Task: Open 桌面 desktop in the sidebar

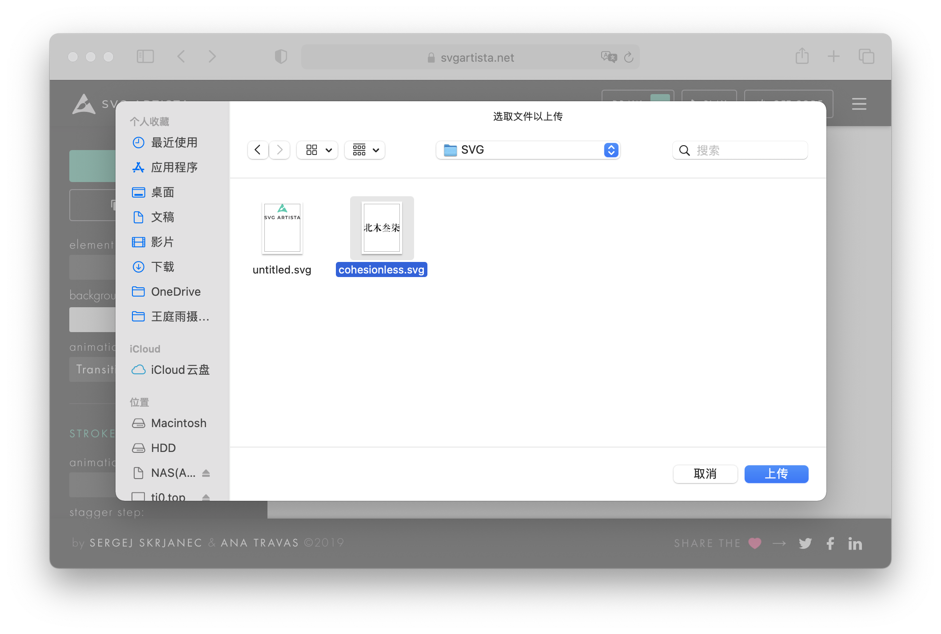Action: point(163,192)
